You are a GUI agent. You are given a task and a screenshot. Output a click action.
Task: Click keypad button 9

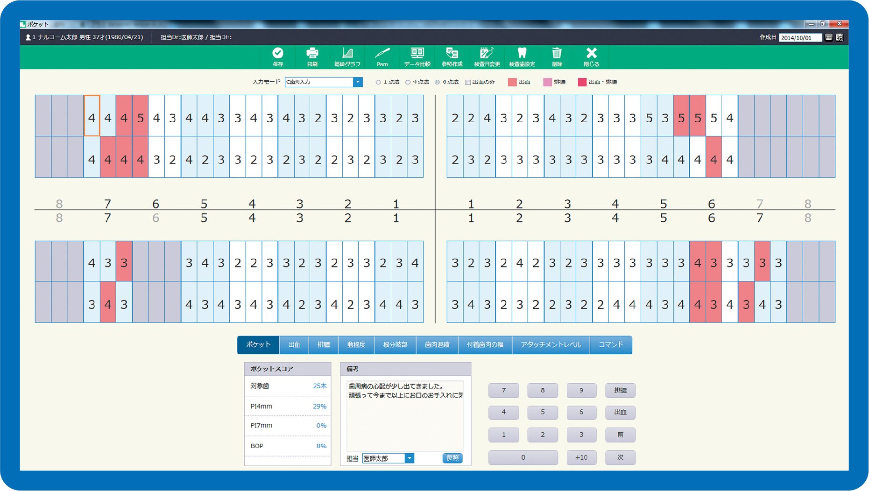[x=581, y=390]
